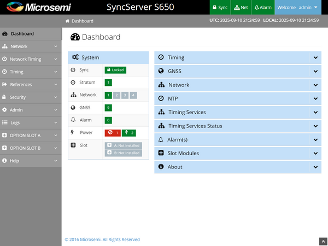Open OPTION SLOT A sidebar menu
328x246 pixels.
(x=31, y=136)
